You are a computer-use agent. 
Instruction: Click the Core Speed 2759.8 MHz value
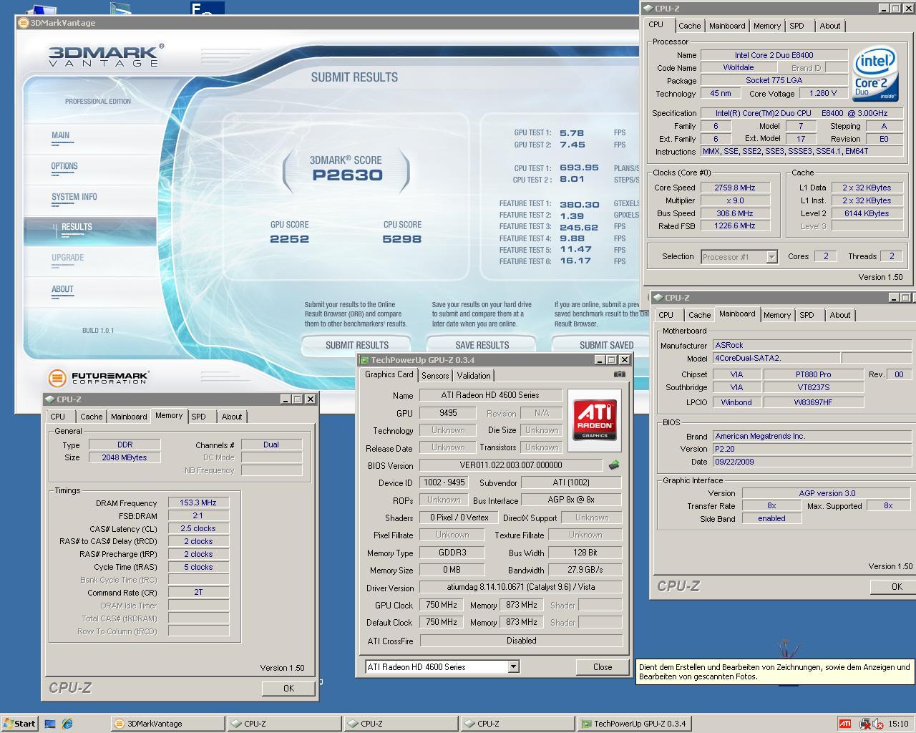point(734,188)
